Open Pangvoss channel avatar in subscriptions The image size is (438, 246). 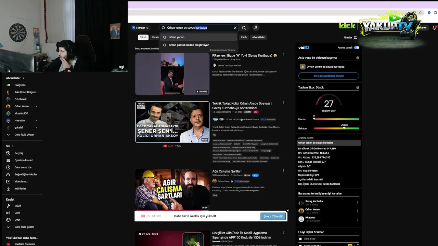[8, 85]
